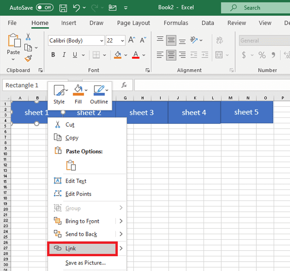Switch to the Review tab
This screenshot has height=271, width=290.
(236, 23)
